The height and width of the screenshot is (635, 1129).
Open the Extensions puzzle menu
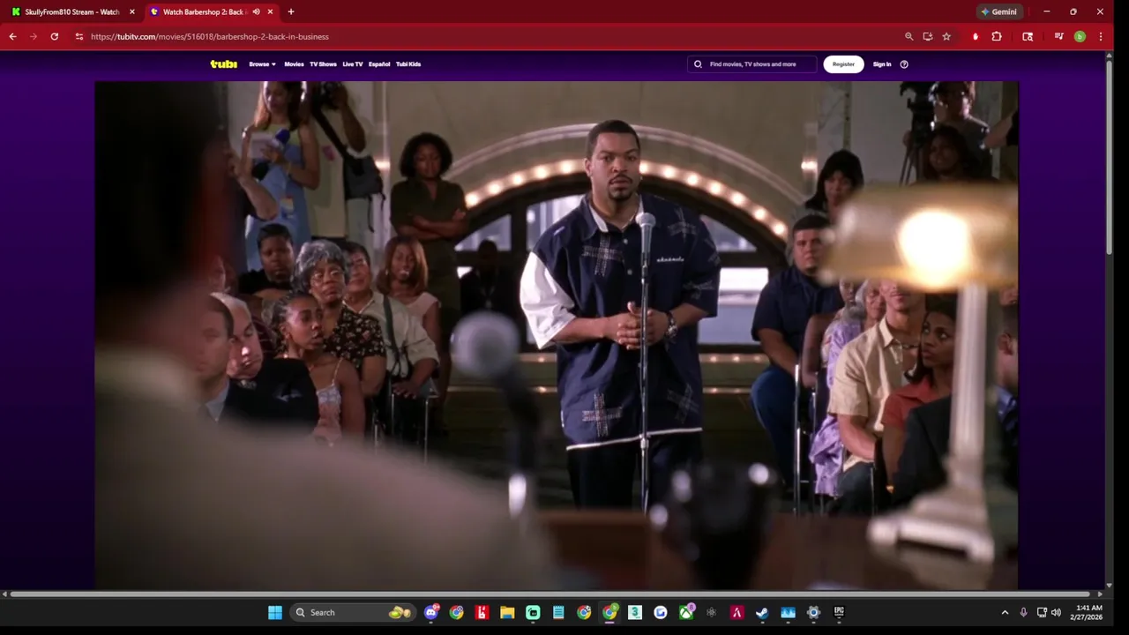pos(997,36)
